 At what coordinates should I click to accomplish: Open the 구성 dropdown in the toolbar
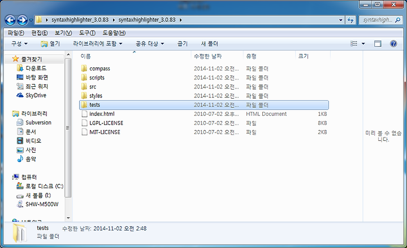pyautogui.click(x=19, y=43)
